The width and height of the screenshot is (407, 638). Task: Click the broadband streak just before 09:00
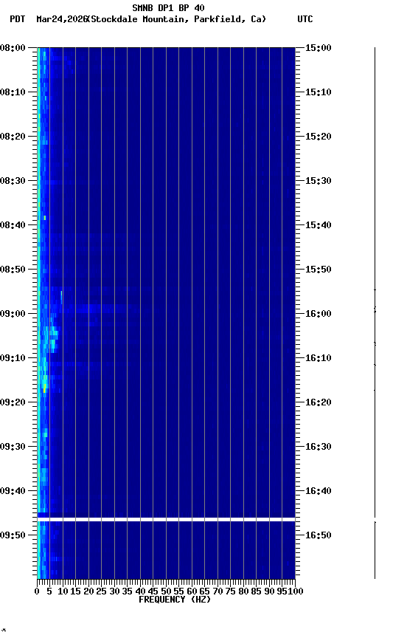coord(94,309)
